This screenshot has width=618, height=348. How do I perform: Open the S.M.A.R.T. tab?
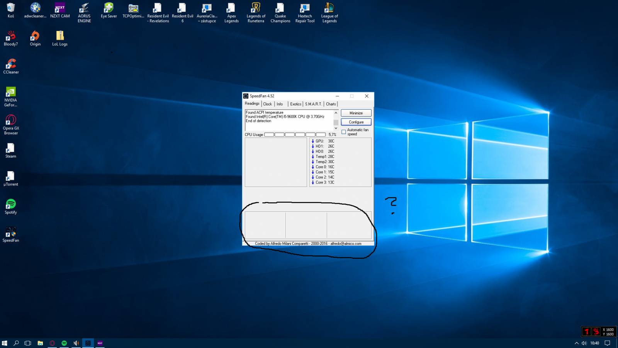click(x=313, y=104)
